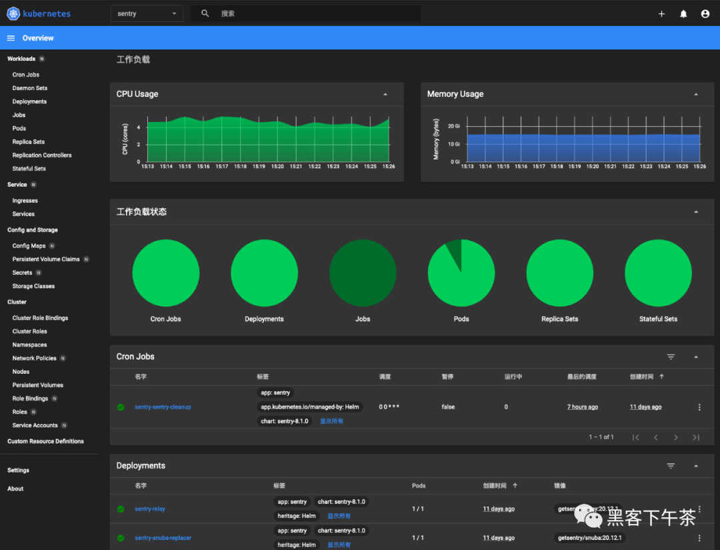
Task: Open Jobs in the sidebar
Action: (19, 115)
